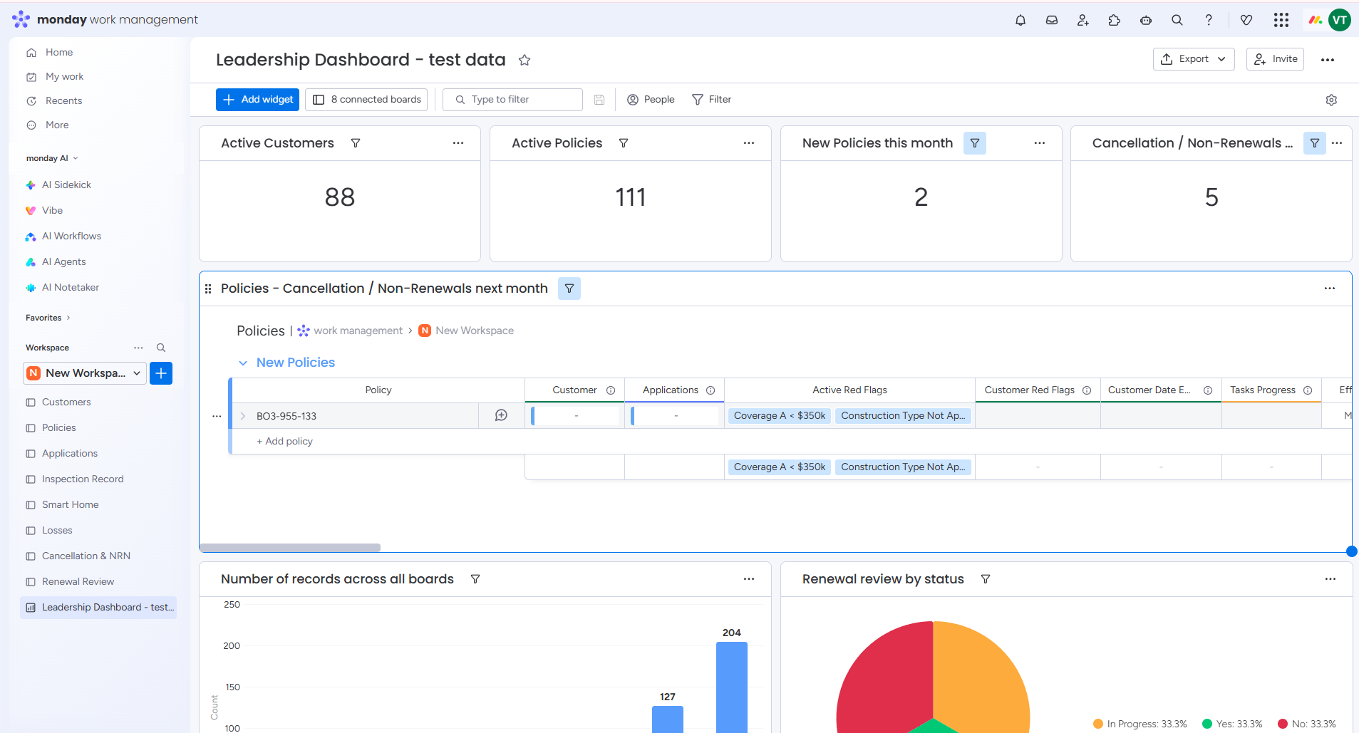Screen dimensions: 1359x733
Task: Open the Active Customers widget menu
Action: (458, 143)
